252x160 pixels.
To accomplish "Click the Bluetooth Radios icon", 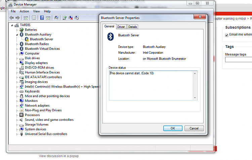I will [x=22, y=44].
